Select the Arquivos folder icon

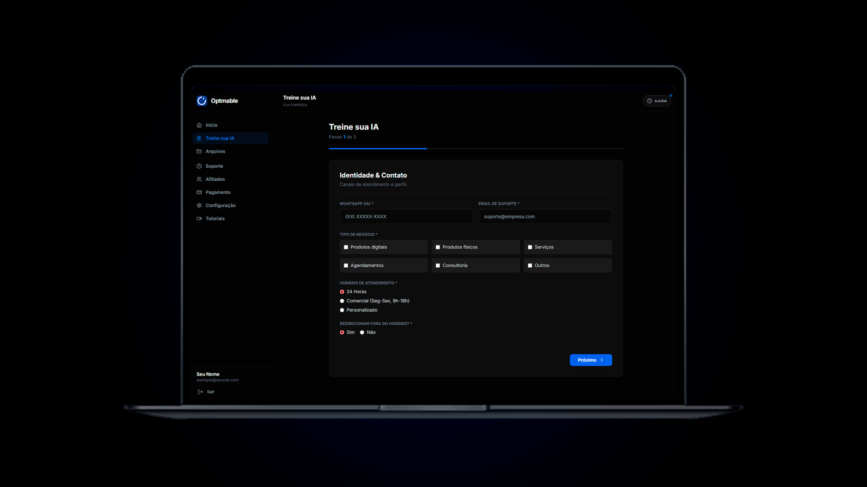pyautogui.click(x=199, y=152)
